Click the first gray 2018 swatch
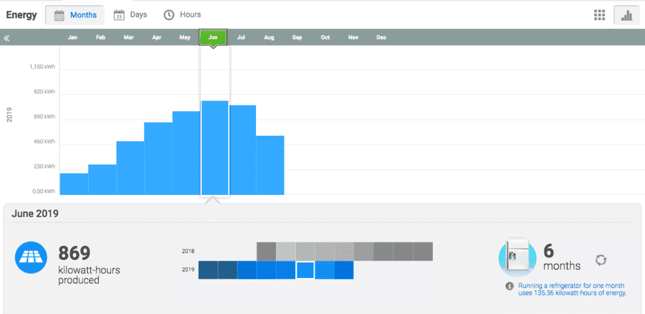 tap(266, 252)
